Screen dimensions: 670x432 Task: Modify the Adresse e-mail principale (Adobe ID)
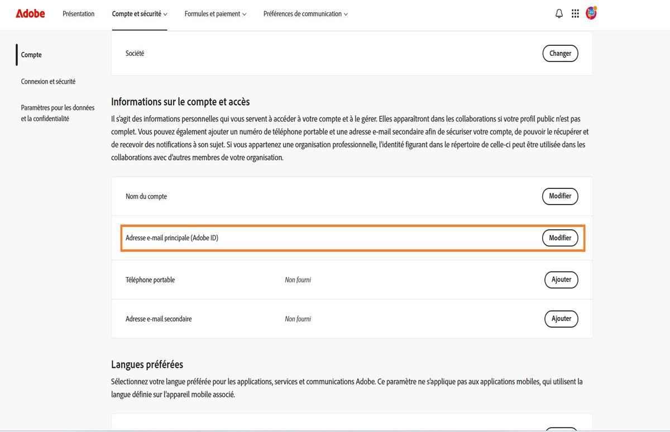pyautogui.click(x=560, y=237)
